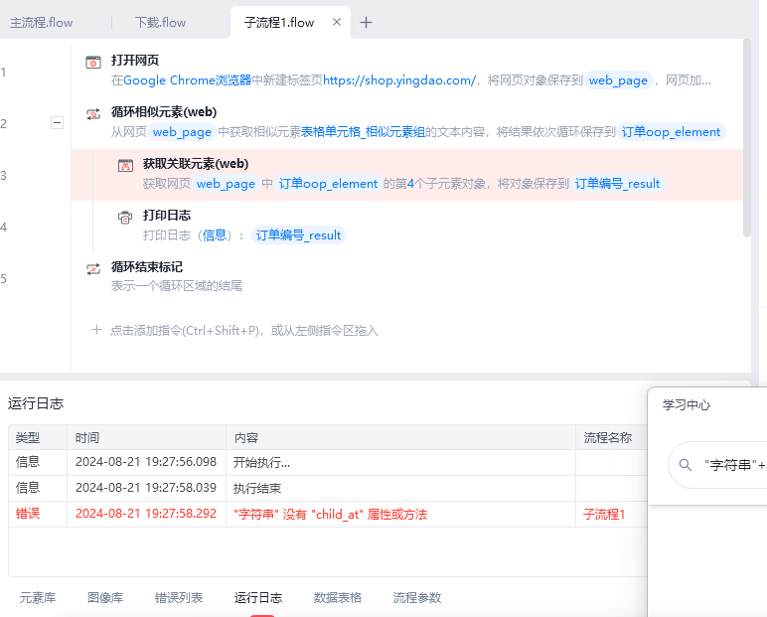Click the https://shop.yingdao.com/ URL link
Image resolution: width=767 pixels, height=617 pixels.
coord(399,80)
